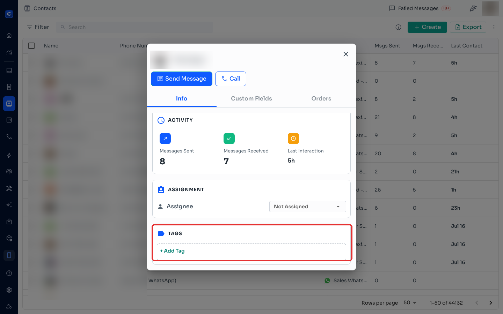Go to previous page of contacts

[x=477, y=303]
